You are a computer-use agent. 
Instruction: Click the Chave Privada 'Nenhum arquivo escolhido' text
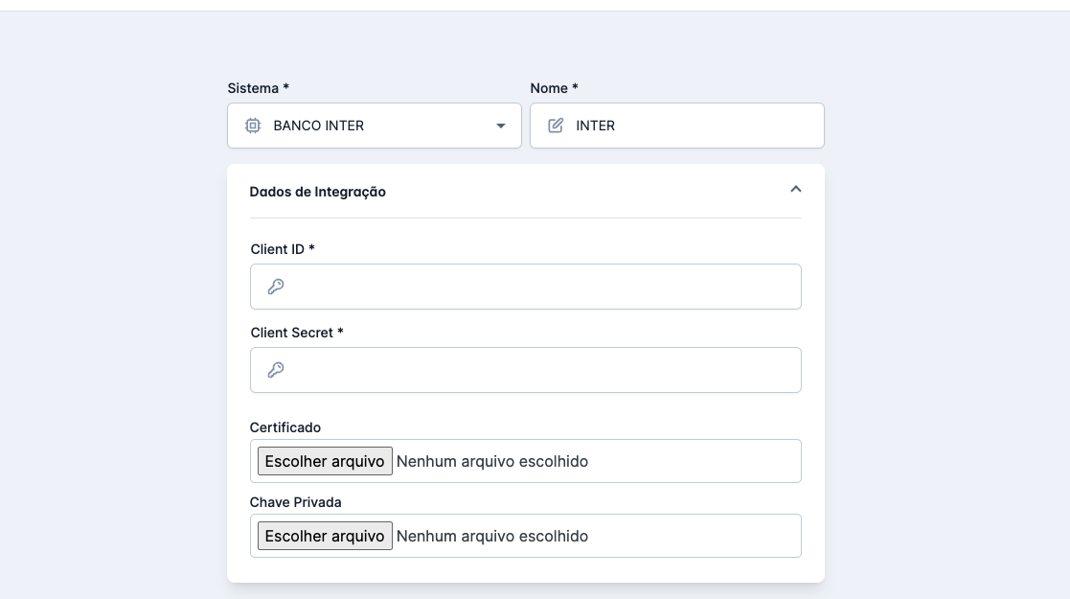click(x=492, y=536)
